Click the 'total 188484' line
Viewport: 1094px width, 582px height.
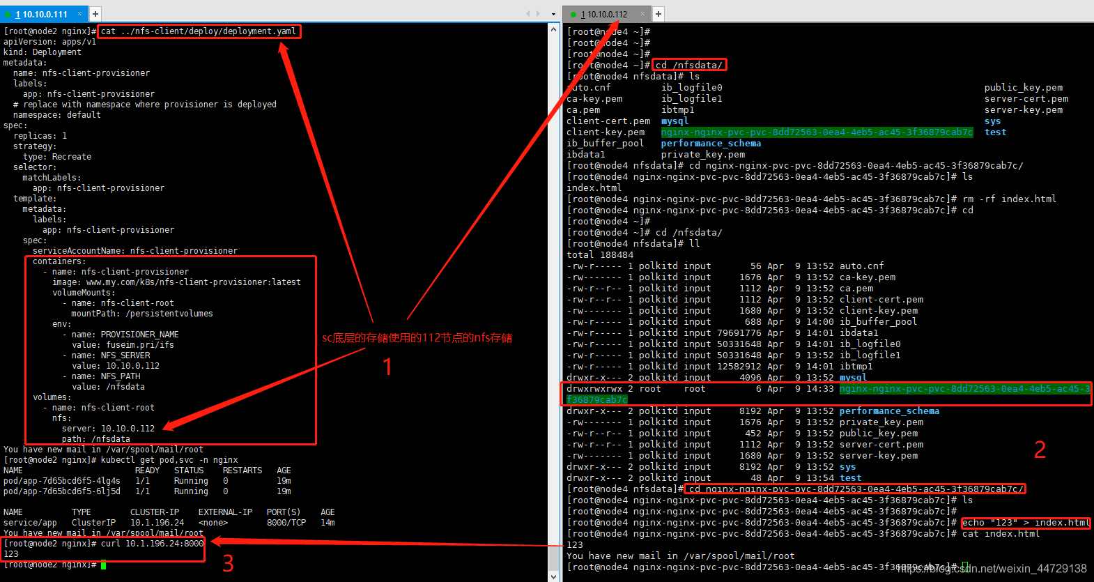[600, 255]
